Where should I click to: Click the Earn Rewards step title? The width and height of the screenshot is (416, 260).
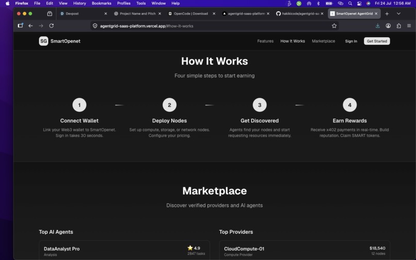[349, 120]
